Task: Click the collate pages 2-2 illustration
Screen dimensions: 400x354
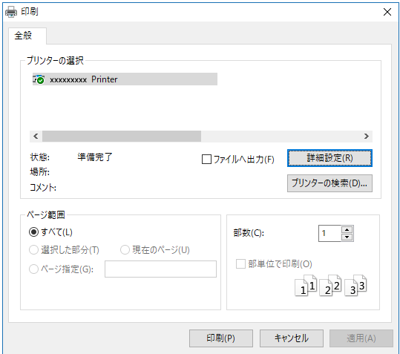Action: [330, 286]
